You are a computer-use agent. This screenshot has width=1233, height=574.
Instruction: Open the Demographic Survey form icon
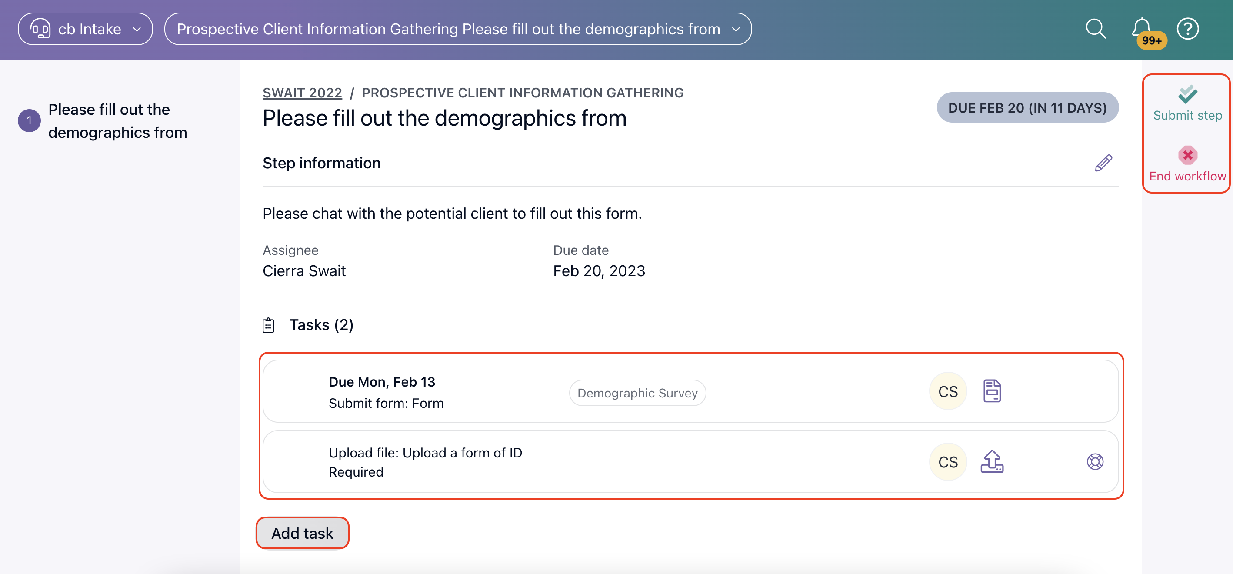click(992, 391)
